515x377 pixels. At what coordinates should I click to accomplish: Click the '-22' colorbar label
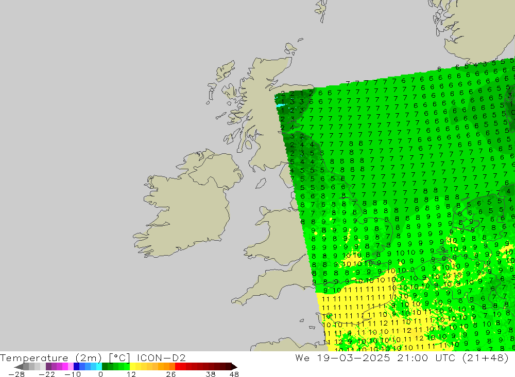tap(47, 374)
